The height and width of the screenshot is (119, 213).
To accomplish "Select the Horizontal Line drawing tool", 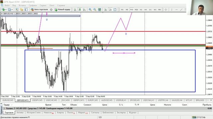I will 176,10.
